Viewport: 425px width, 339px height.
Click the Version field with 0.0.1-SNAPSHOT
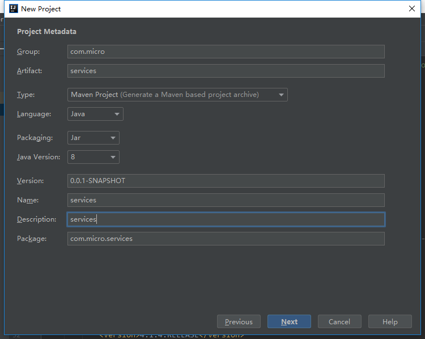click(226, 181)
